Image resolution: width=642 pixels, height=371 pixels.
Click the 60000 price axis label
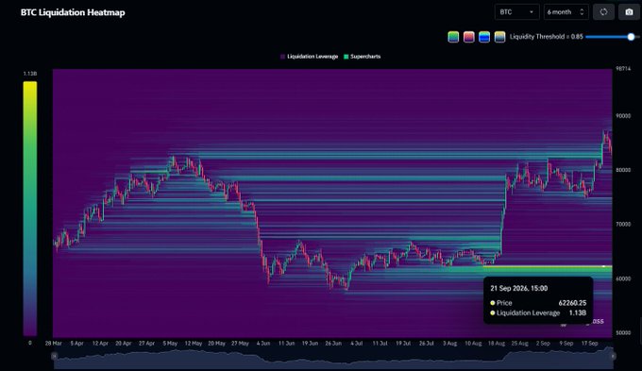[623, 278]
